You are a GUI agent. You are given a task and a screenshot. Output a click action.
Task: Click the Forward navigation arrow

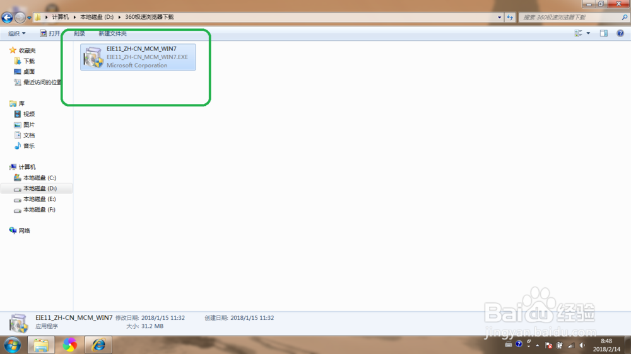(20, 17)
